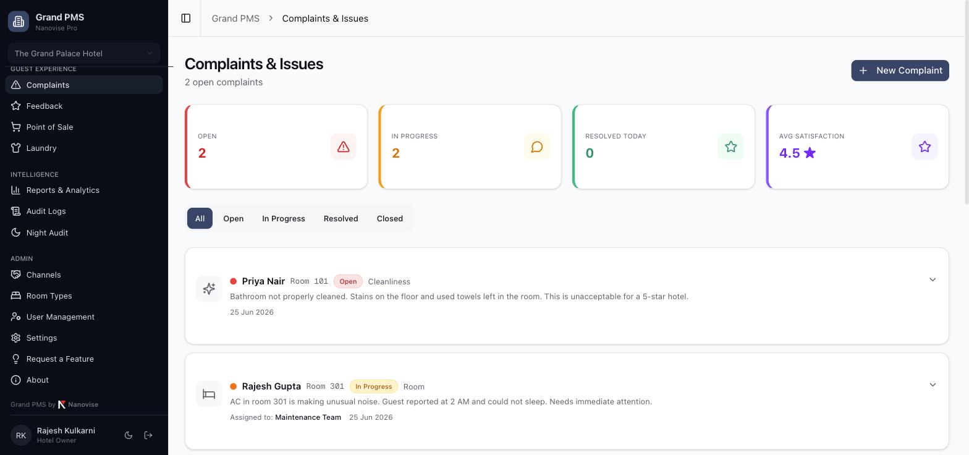The image size is (969, 455).
Task: Click guest name Rajesh Gupta
Action: (271, 386)
